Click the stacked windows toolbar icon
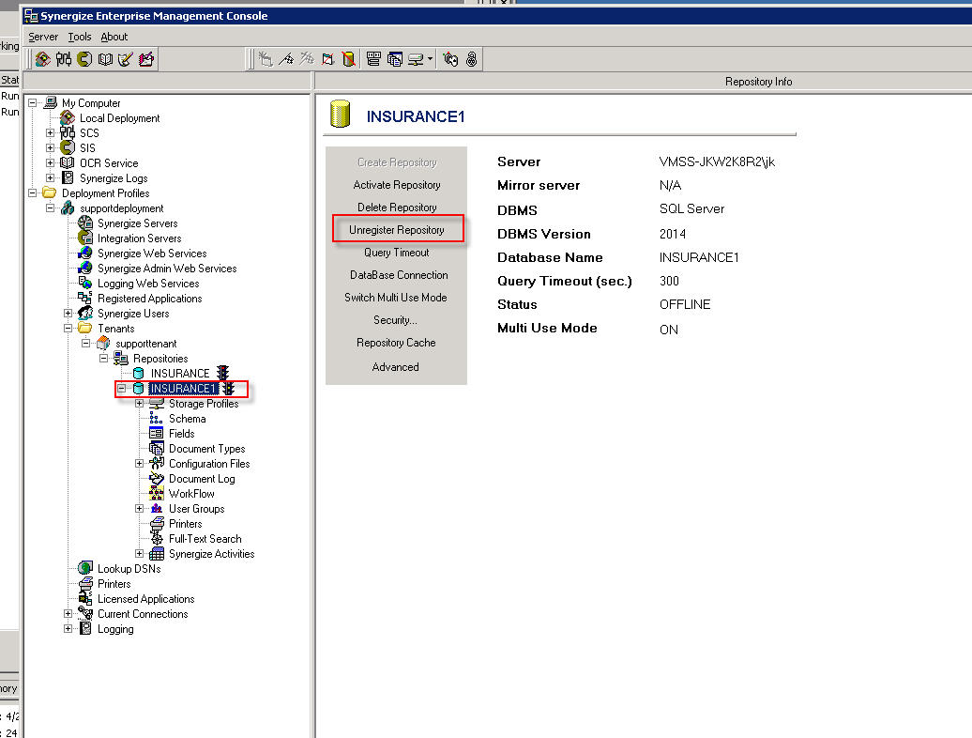 click(394, 59)
